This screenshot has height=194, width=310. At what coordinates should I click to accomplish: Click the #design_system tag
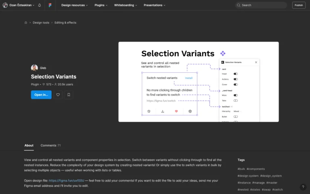pos(271,176)
